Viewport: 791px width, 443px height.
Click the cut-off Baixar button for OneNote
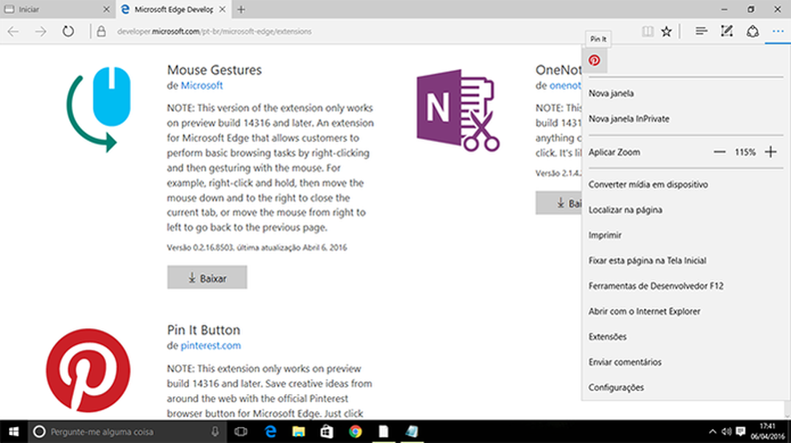pyautogui.click(x=559, y=203)
